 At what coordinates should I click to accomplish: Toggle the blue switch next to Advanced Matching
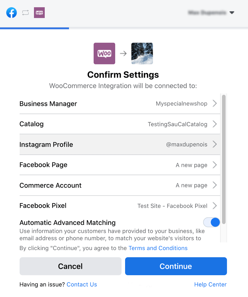click(x=212, y=222)
